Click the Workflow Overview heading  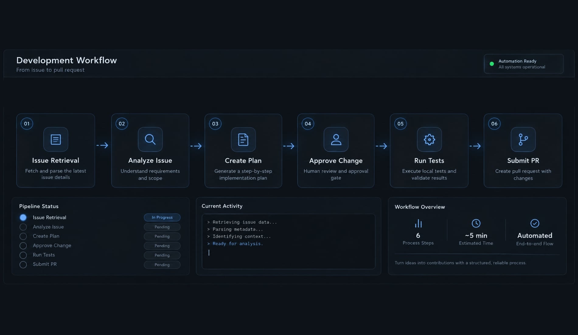coord(420,207)
